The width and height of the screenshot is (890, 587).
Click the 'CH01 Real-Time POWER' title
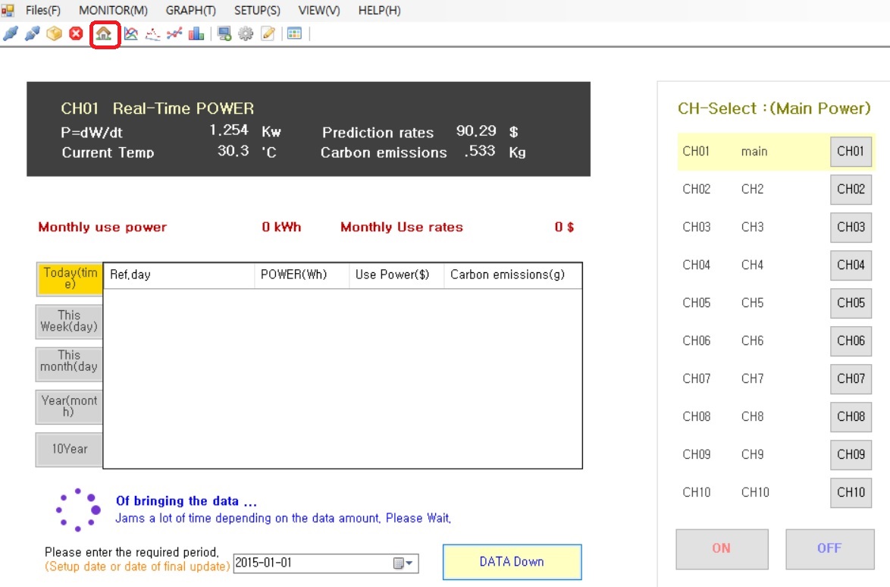click(x=157, y=108)
